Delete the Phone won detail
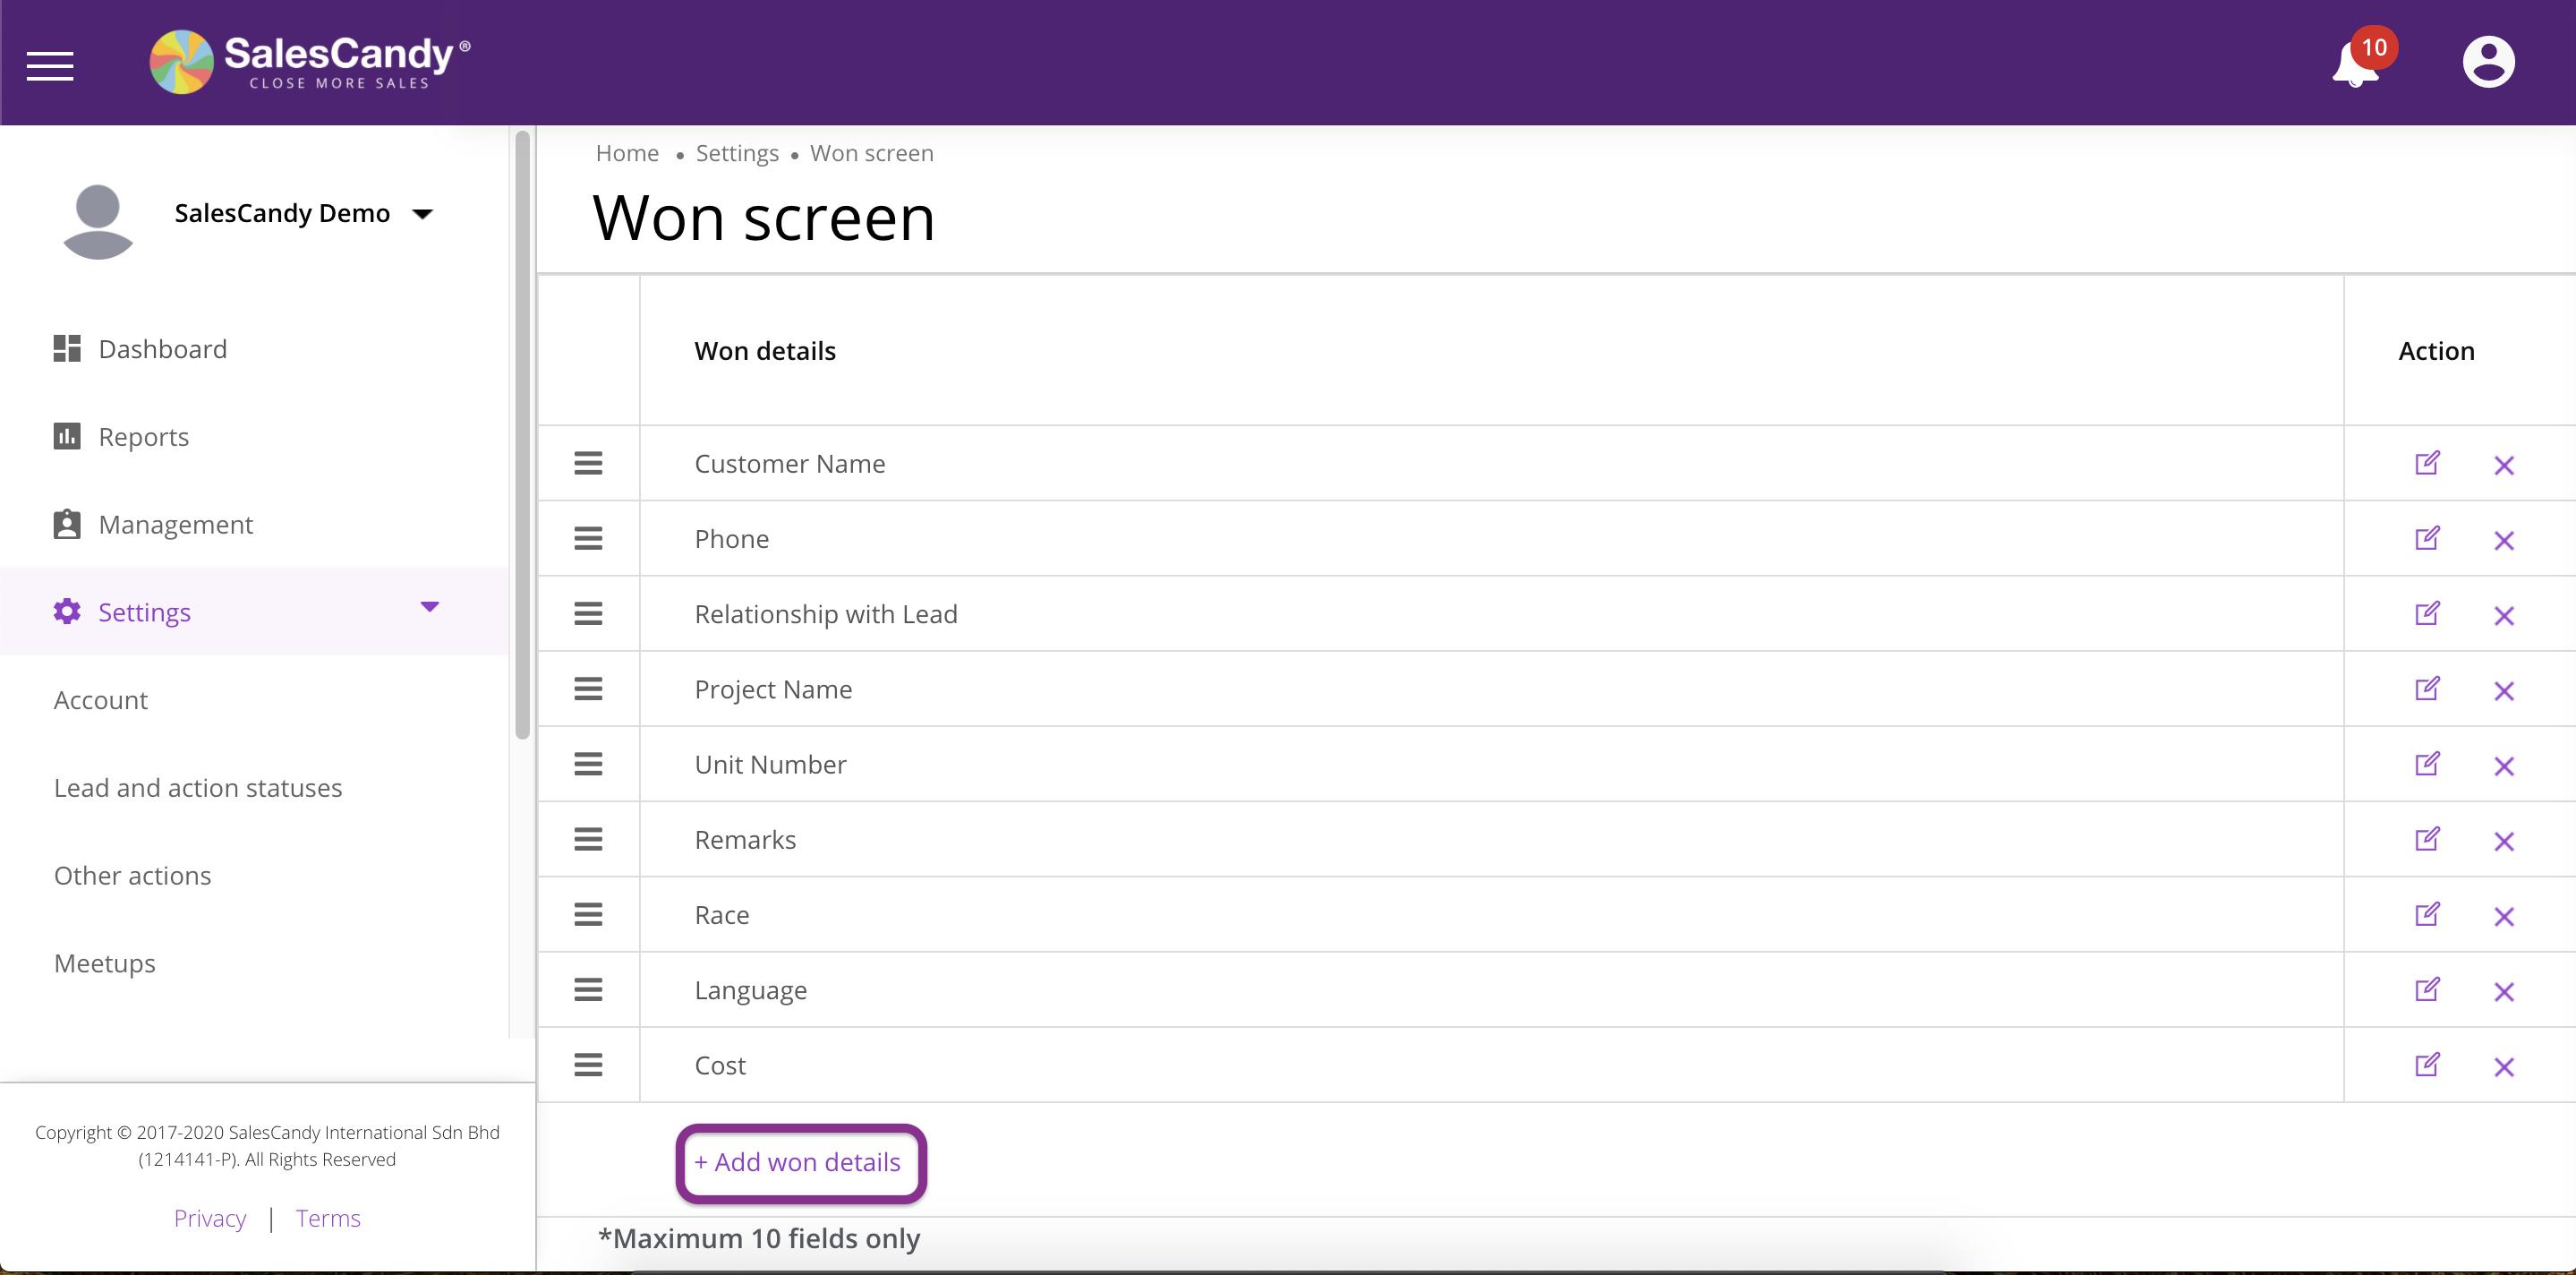Image resolution: width=2576 pixels, height=1275 pixels. pyautogui.click(x=2503, y=541)
